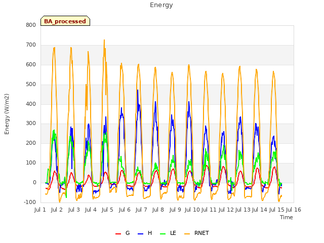Click the 100 y-axis tick label
Screen dimensions: 324x243
(31, 163)
